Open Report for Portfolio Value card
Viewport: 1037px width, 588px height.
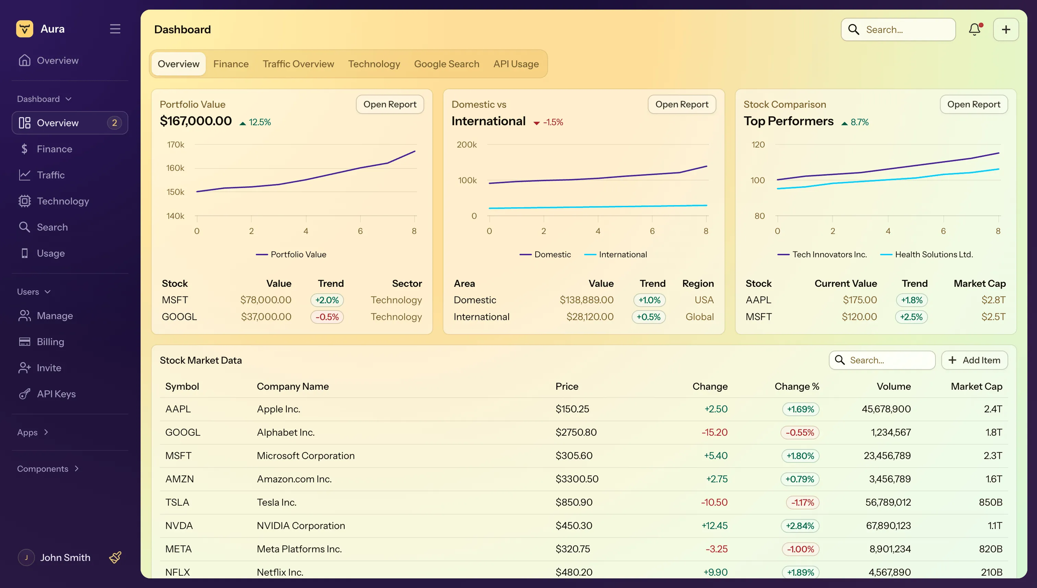tap(390, 104)
